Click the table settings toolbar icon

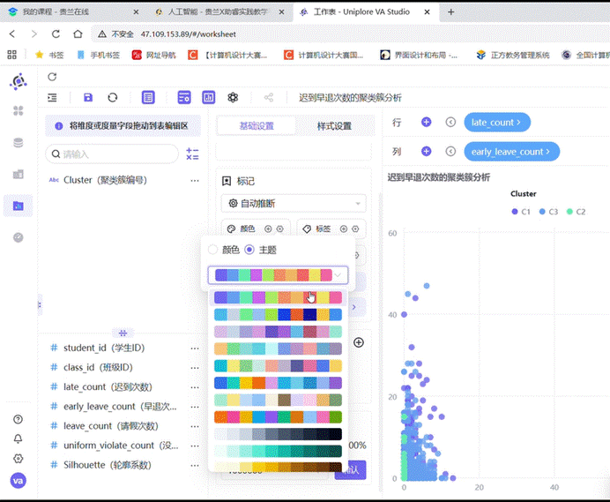184,97
